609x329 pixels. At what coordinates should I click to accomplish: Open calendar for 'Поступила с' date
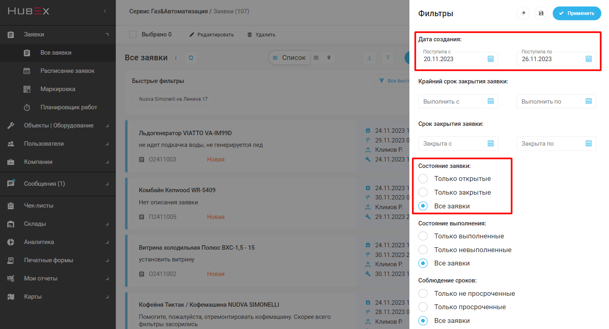click(x=490, y=59)
